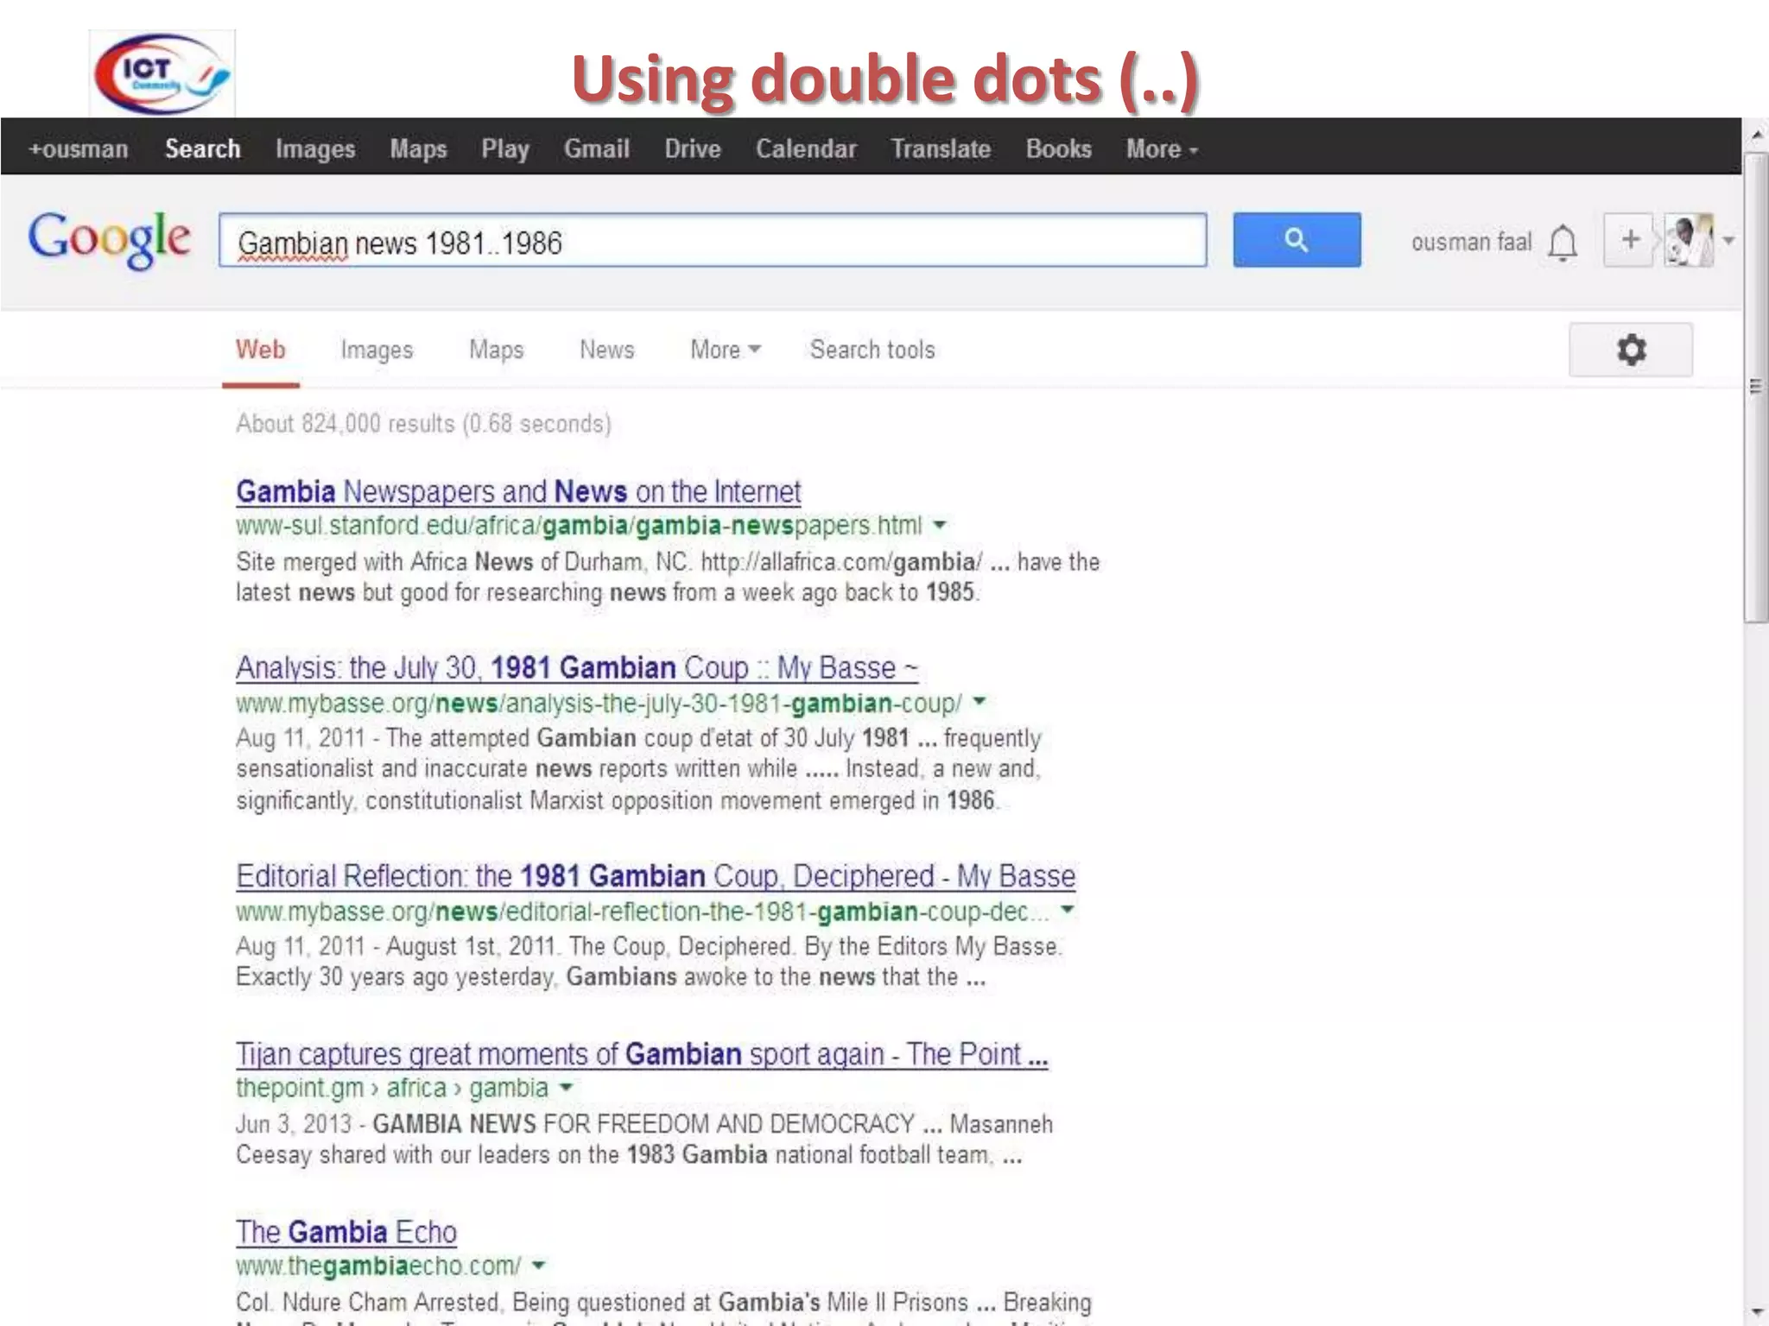Expand arrow beside editorial-reflection result URL
Screen dimensions: 1769x1326
1068,910
